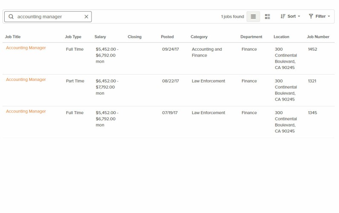Click the Location column header
Screen dimensions: 339x213
tap(281, 37)
